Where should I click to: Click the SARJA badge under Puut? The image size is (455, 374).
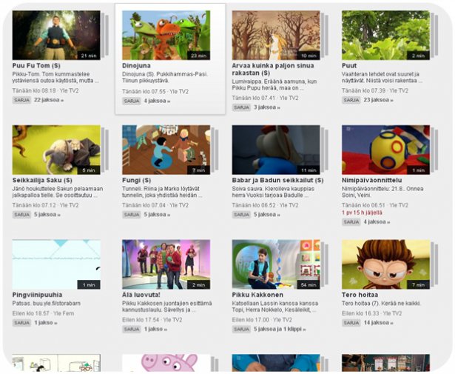click(351, 100)
